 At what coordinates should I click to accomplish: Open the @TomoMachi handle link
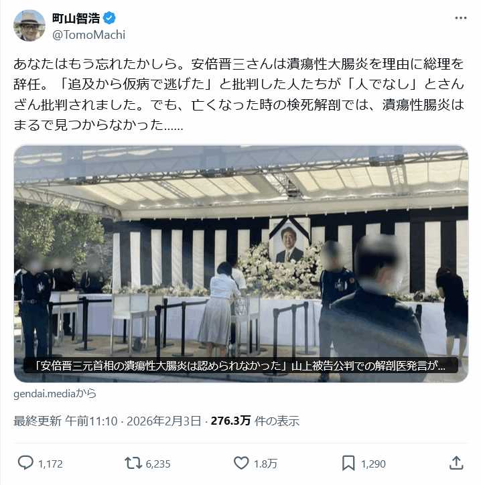coord(89,35)
